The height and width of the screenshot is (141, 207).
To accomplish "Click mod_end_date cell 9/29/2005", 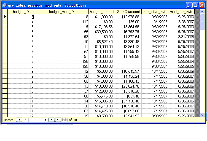I will 181,66.
